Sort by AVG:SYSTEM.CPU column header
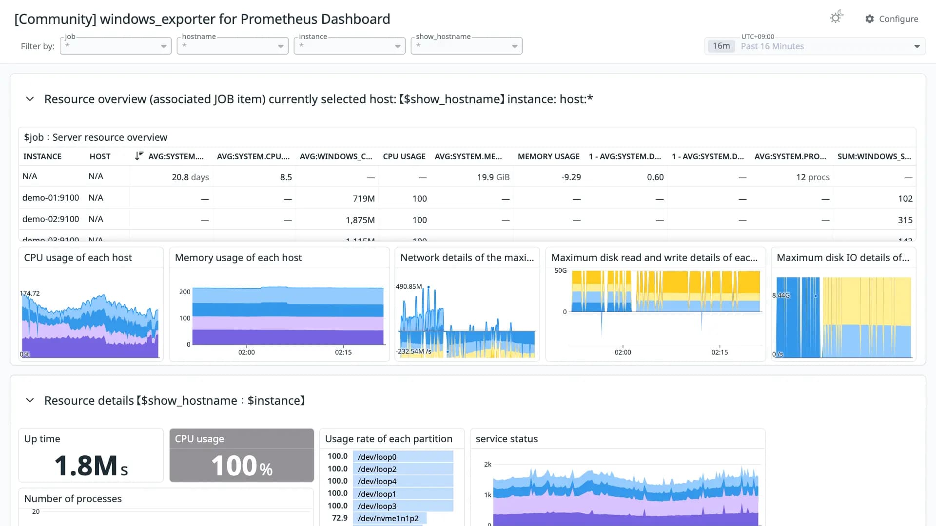The image size is (936, 526). click(253, 156)
